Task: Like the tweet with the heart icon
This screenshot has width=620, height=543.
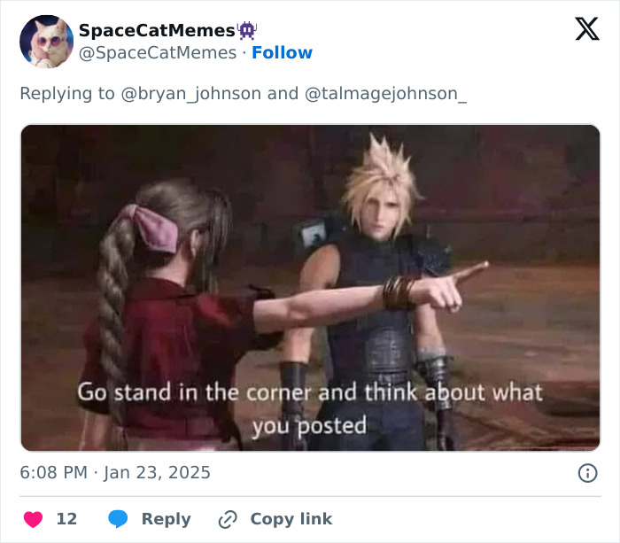Action: pos(34,519)
